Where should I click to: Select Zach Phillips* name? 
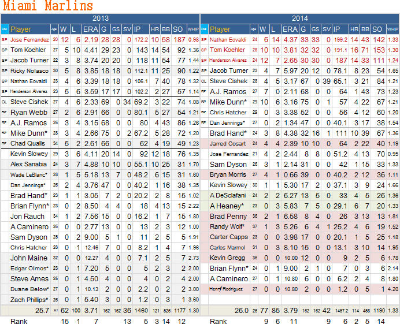29,300
